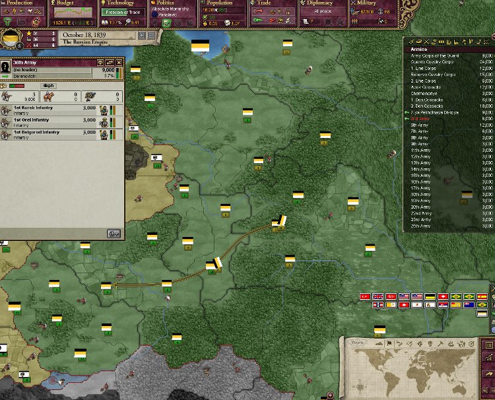Click the Spain flag icon

point(482,297)
